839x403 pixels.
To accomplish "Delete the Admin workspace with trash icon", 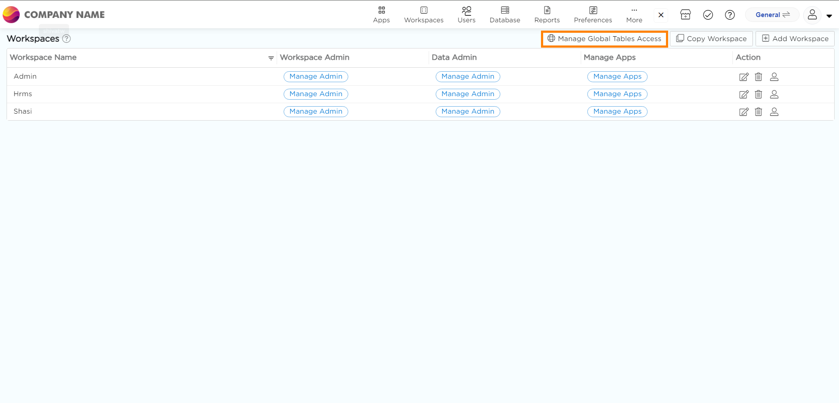I will [758, 77].
